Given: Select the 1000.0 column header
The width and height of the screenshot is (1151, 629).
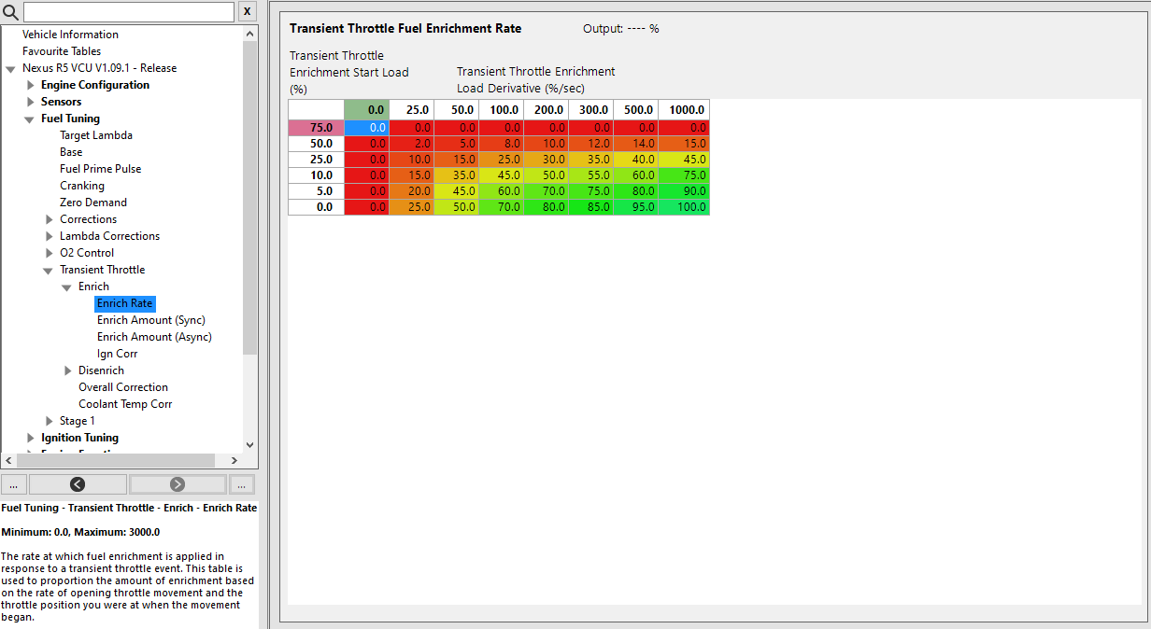Looking at the screenshot, I should click(x=684, y=110).
